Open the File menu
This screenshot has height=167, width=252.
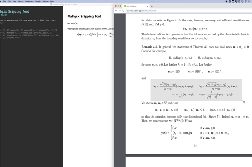tap(4, 1)
